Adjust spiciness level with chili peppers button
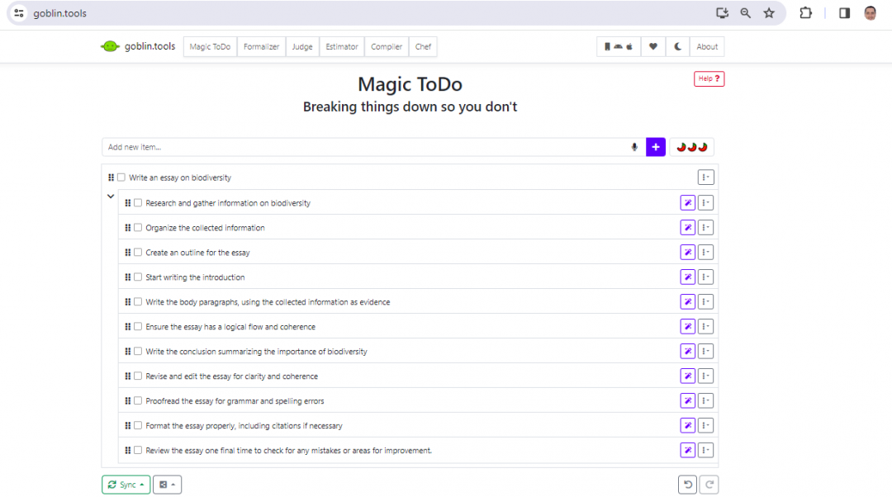 692,147
